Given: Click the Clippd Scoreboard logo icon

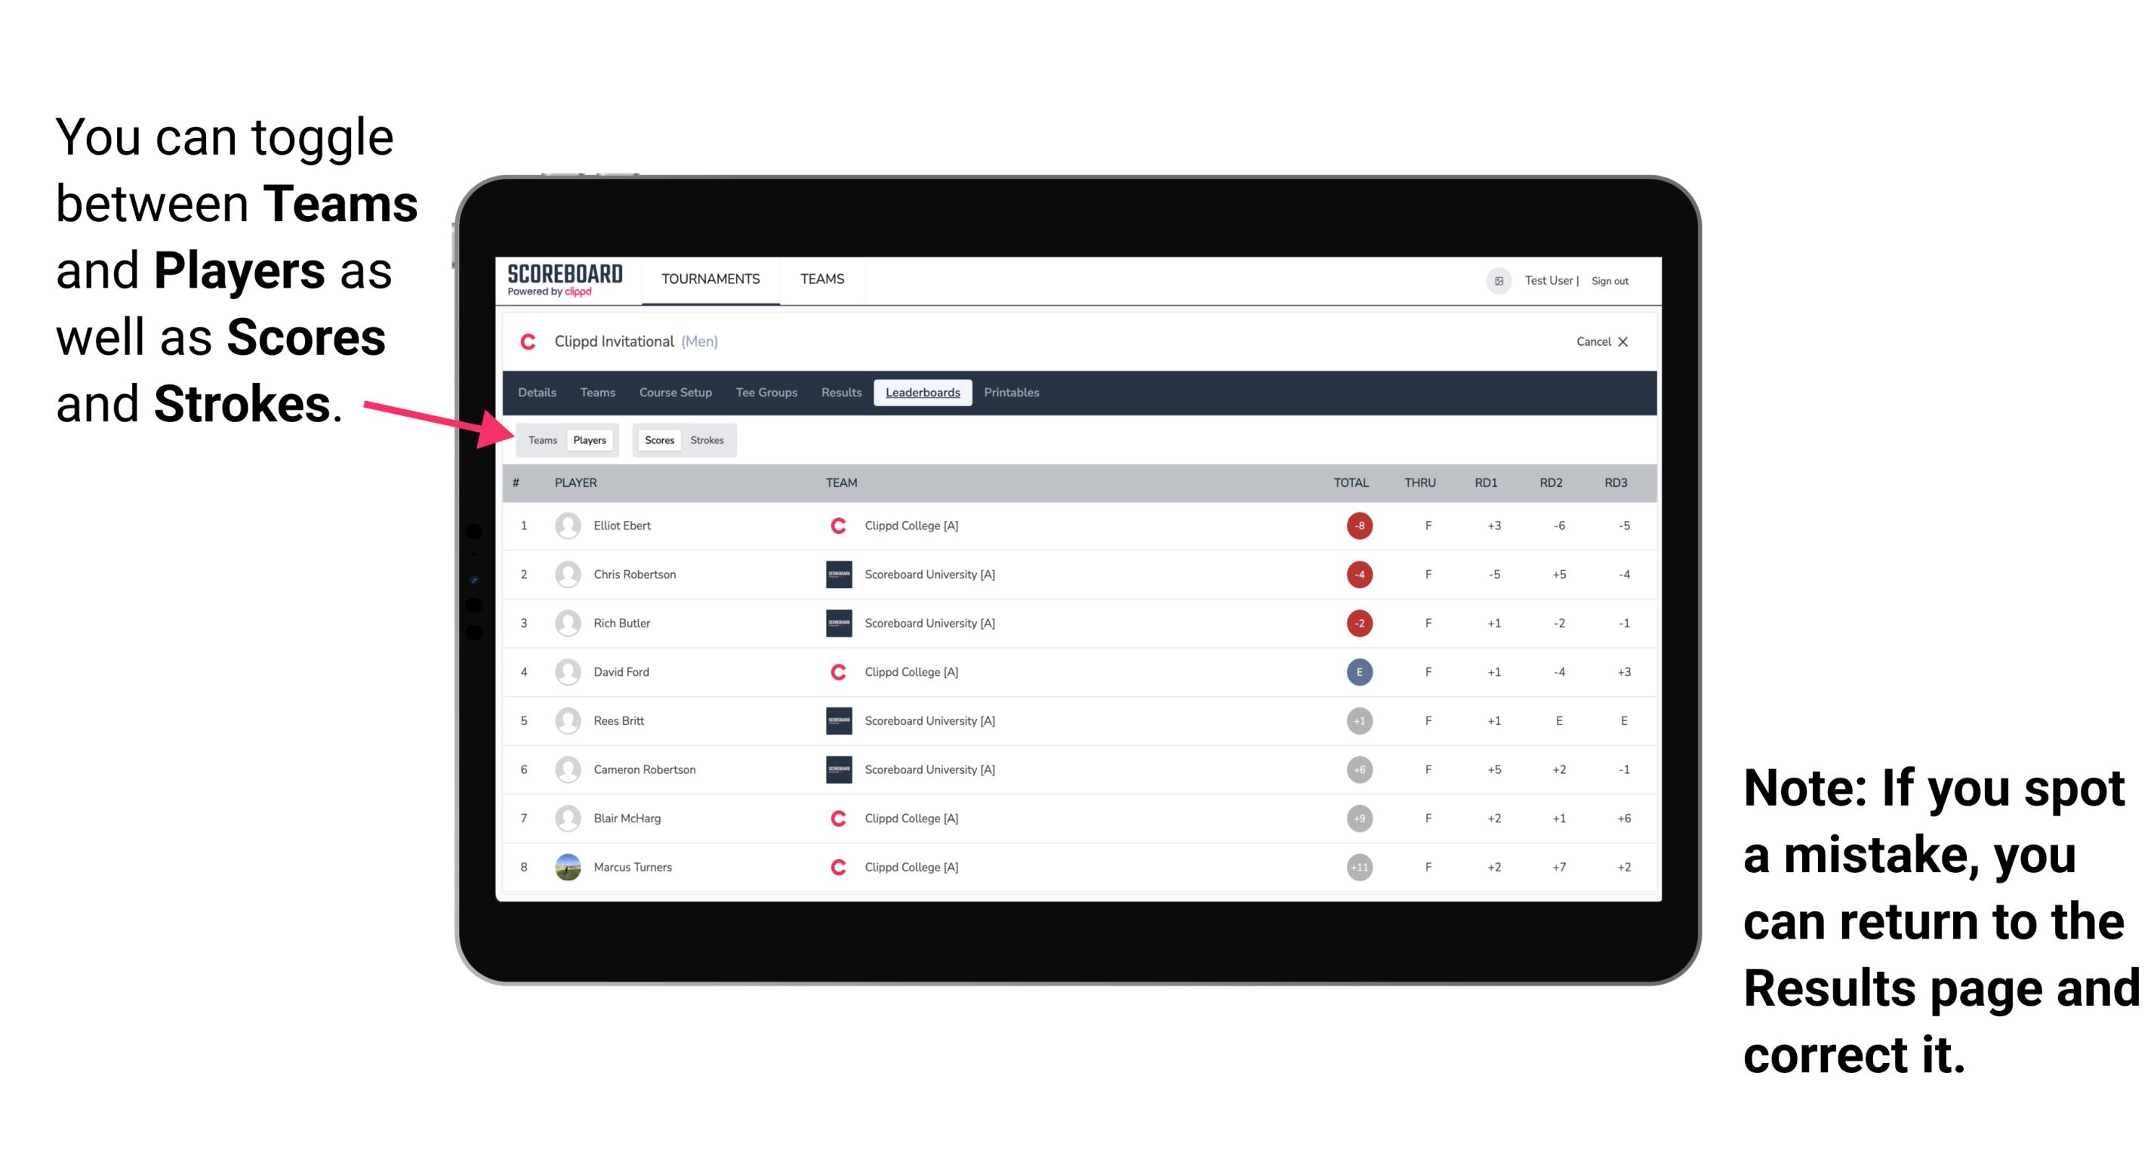Looking at the screenshot, I should [x=561, y=282].
